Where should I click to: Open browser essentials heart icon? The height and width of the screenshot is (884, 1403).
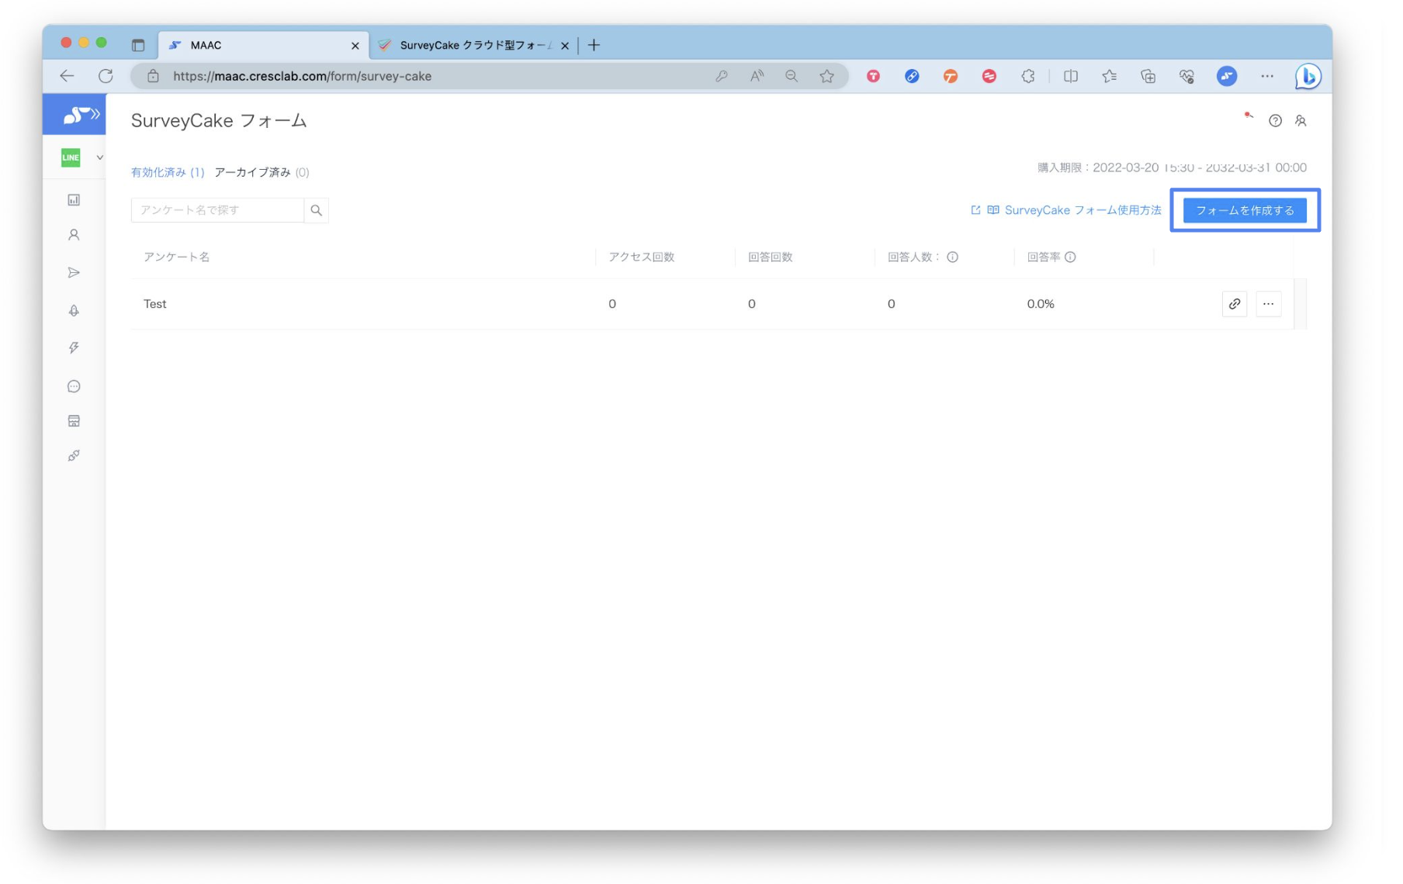tap(1186, 76)
